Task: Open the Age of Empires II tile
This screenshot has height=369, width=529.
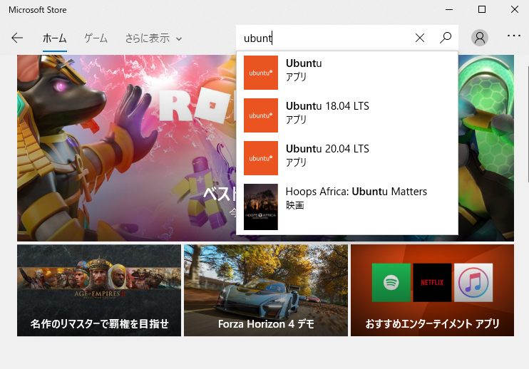Action: click(99, 290)
